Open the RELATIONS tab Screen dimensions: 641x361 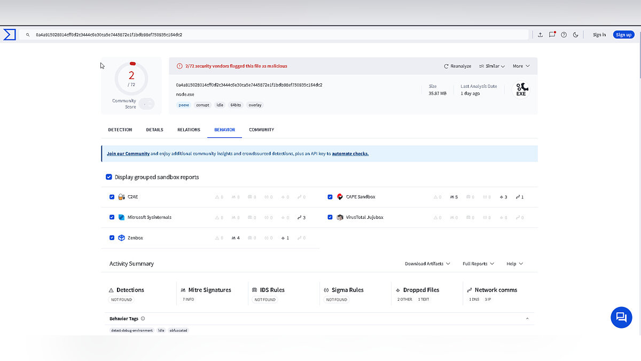pos(189,130)
